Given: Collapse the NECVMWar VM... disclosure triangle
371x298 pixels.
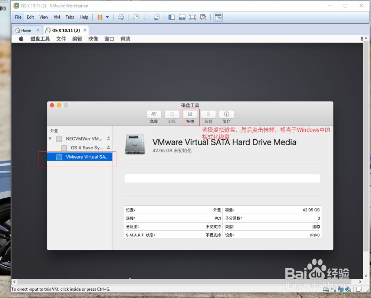Looking at the screenshot, I should [50, 139].
